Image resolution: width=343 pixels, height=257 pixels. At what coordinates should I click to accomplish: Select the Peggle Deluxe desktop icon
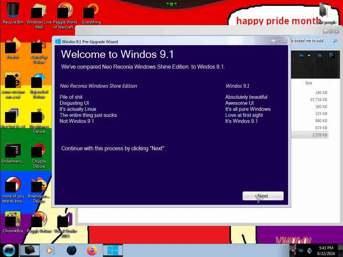(x=39, y=222)
